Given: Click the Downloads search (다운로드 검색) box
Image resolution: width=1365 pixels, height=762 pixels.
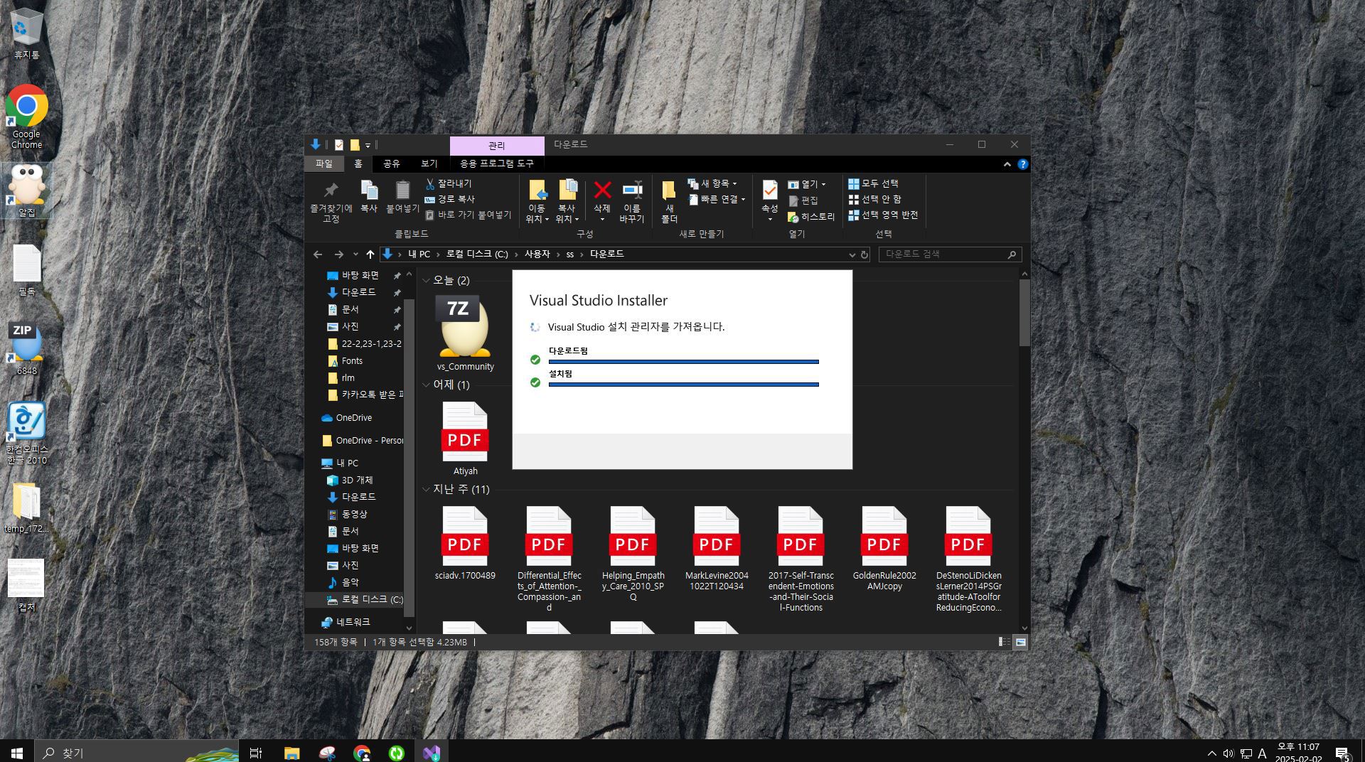Looking at the screenshot, I should pos(951,254).
